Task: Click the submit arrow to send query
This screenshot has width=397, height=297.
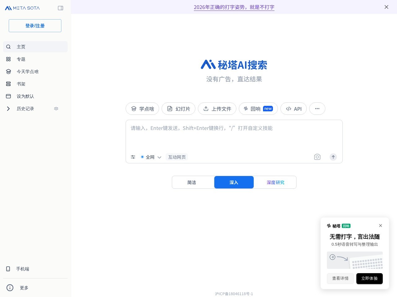Action: [x=333, y=157]
